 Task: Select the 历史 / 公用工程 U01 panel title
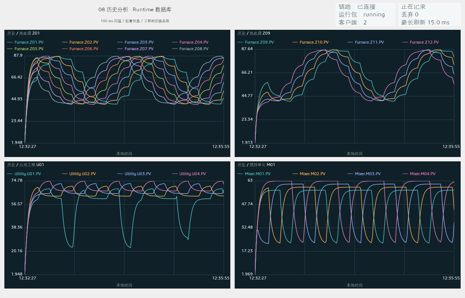(x=26, y=165)
